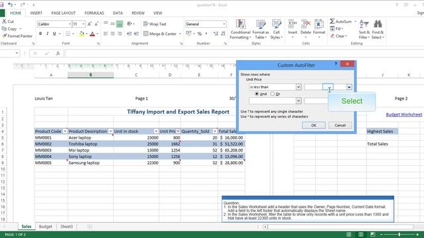Open the first value dropdown arrow

coord(349,87)
